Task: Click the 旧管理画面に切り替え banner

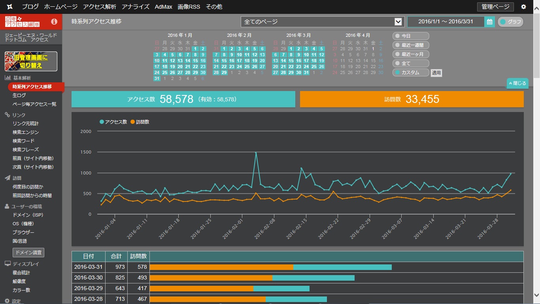Action: point(31,61)
